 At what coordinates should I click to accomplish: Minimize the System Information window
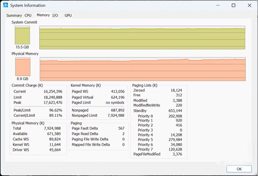point(218,5)
